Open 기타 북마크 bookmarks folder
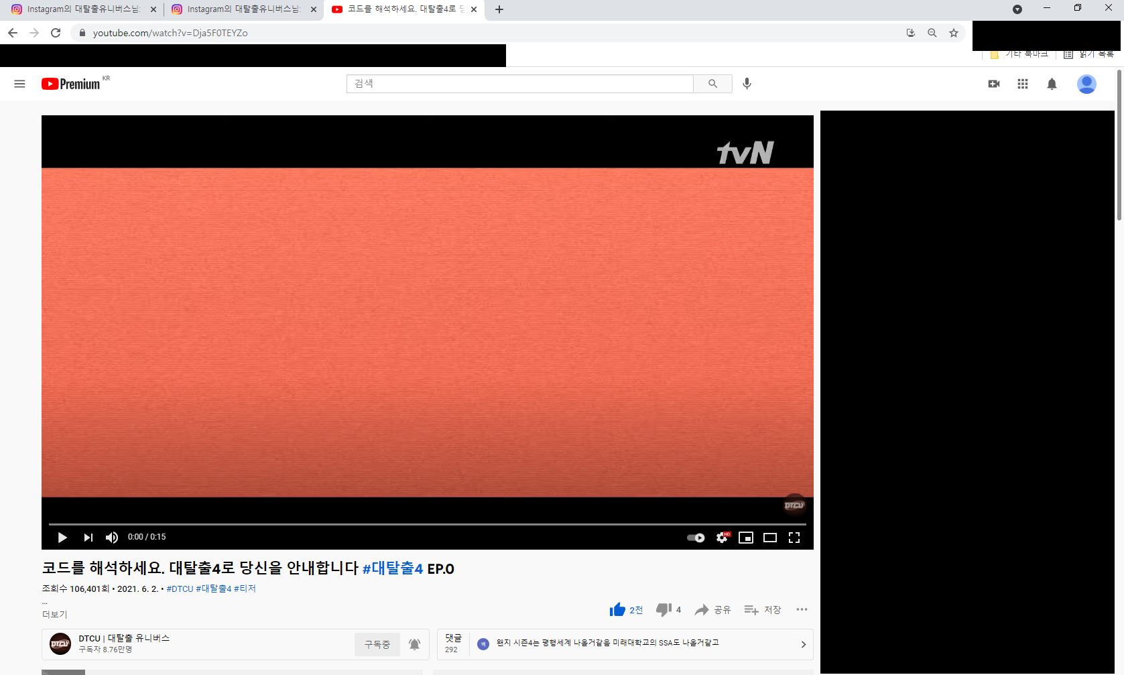Image resolution: width=1124 pixels, height=675 pixels. (x=1019, y=54)
